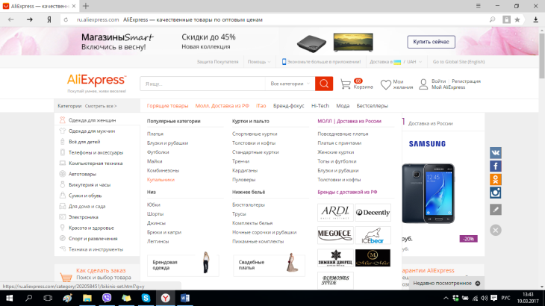This screenshot has width=545, height=306.
Task: Open Молл. Доставка из РФ tab
Action: (x=222, y=105)
